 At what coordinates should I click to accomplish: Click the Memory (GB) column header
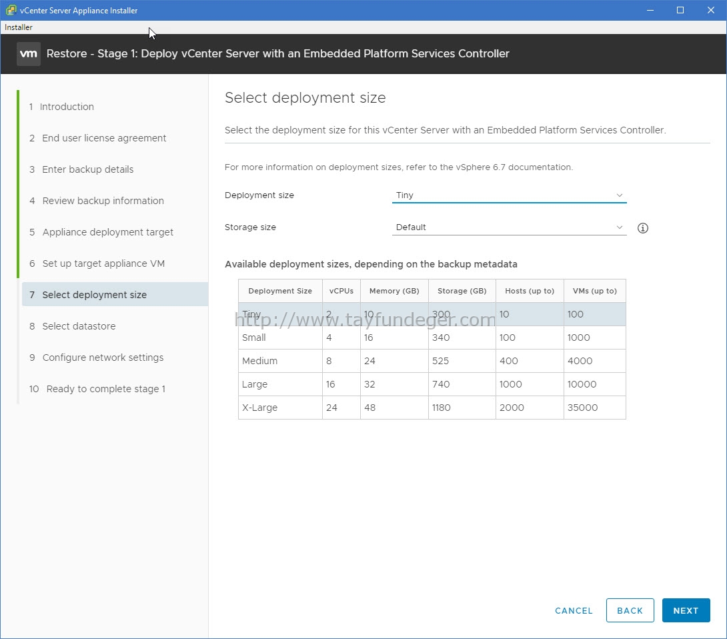click(x=394, y=291)
